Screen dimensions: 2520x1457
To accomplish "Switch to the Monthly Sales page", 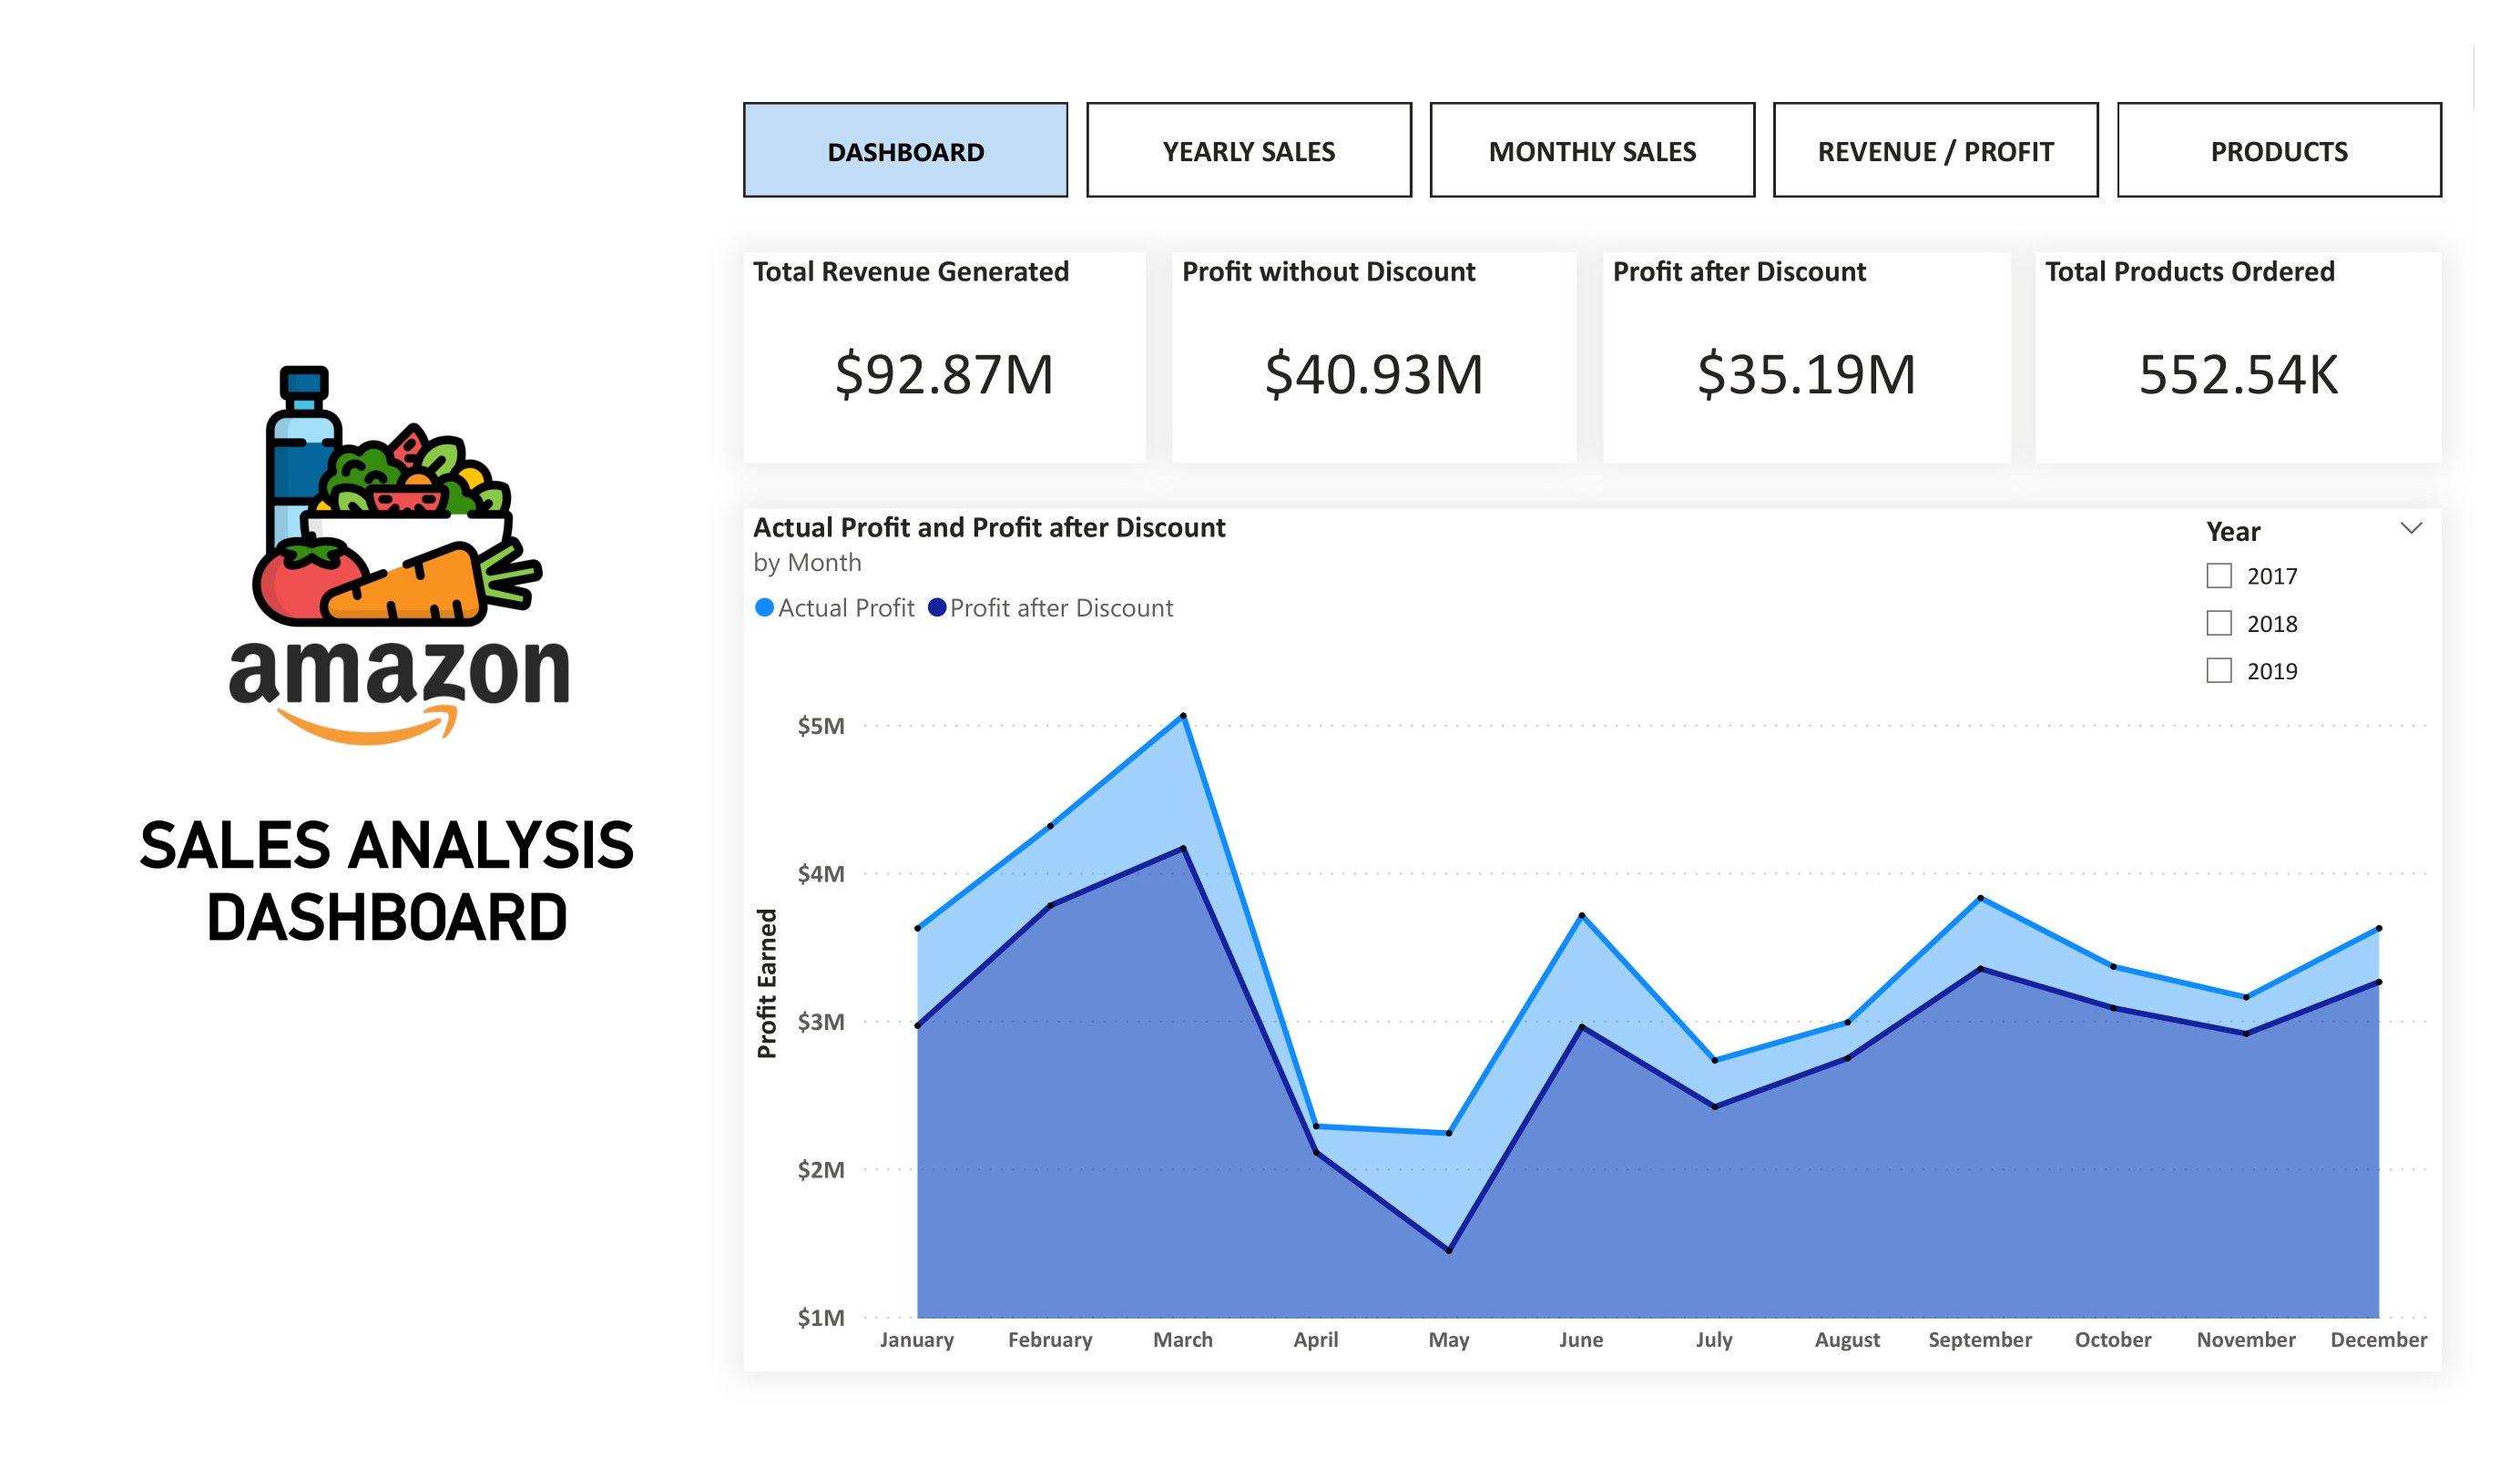I will tap(1592, 151).
